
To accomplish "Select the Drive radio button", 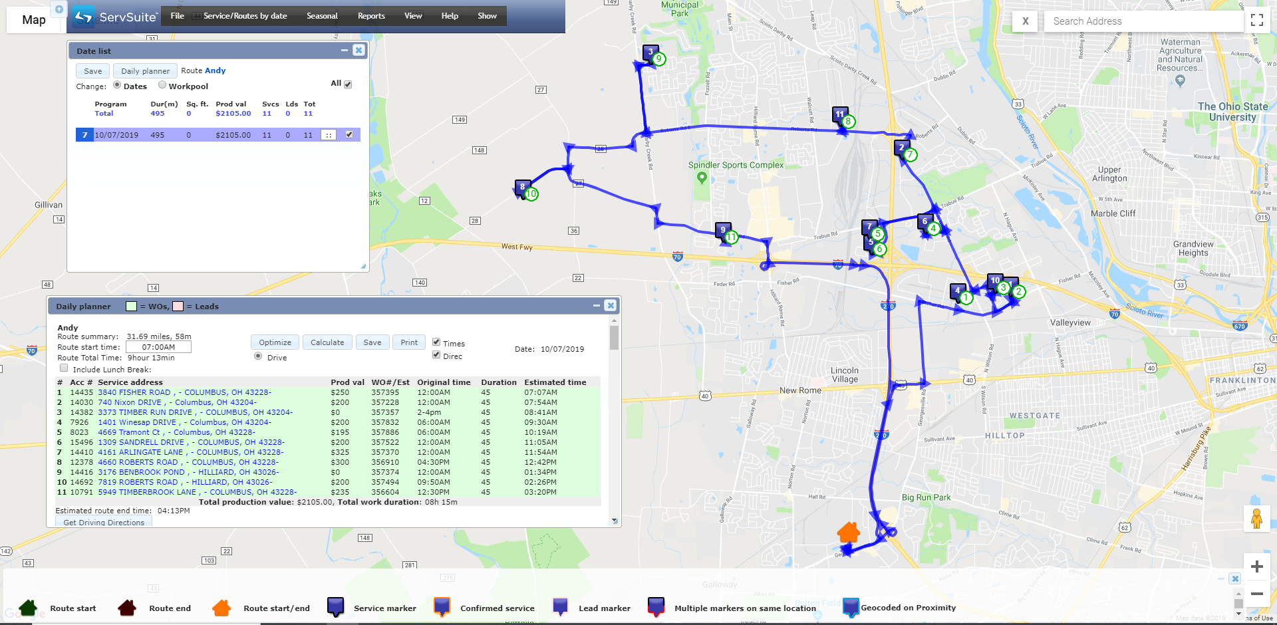I will click(x=258, y=356).
